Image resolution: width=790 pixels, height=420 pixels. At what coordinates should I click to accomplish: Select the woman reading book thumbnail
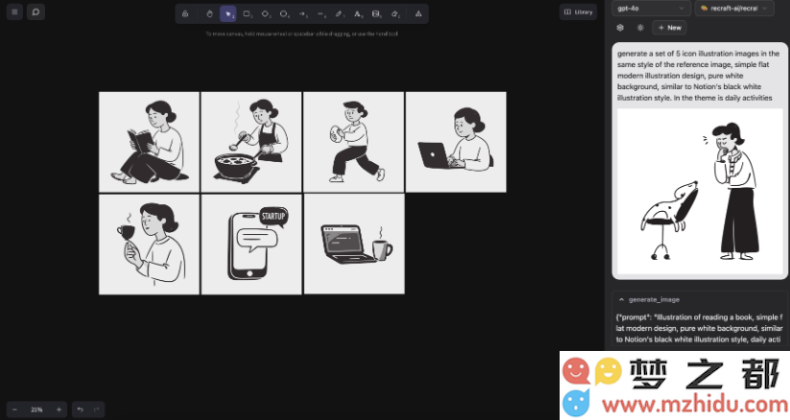[x=149, y=141]
